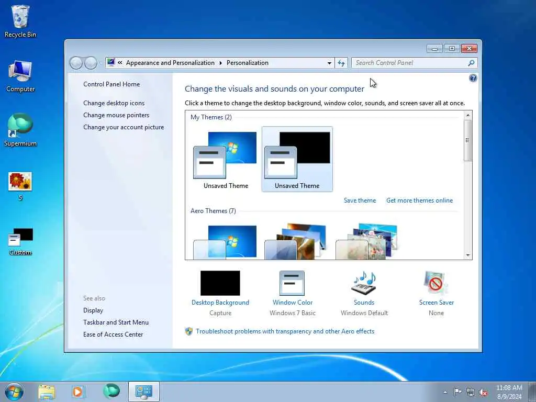This screenshot has height=402, width=536.
Task: Close the Personalization window
Action: point(469,49)
